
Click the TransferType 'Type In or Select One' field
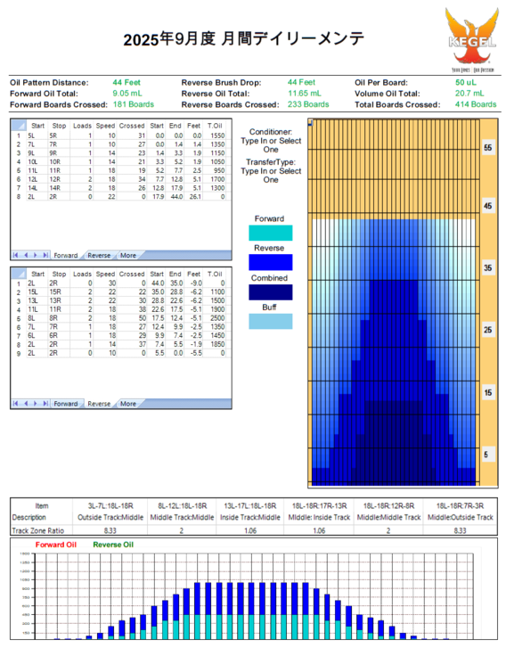click(x=271, y=176)
